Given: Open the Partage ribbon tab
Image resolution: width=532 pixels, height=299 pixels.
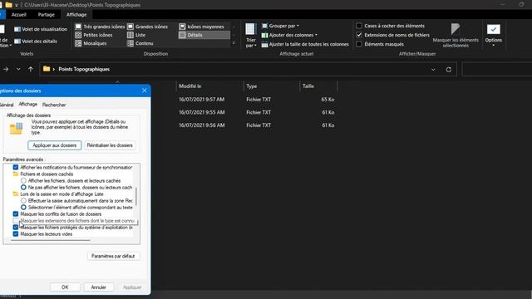Looking at the screenshot, I should click(47, 15).
